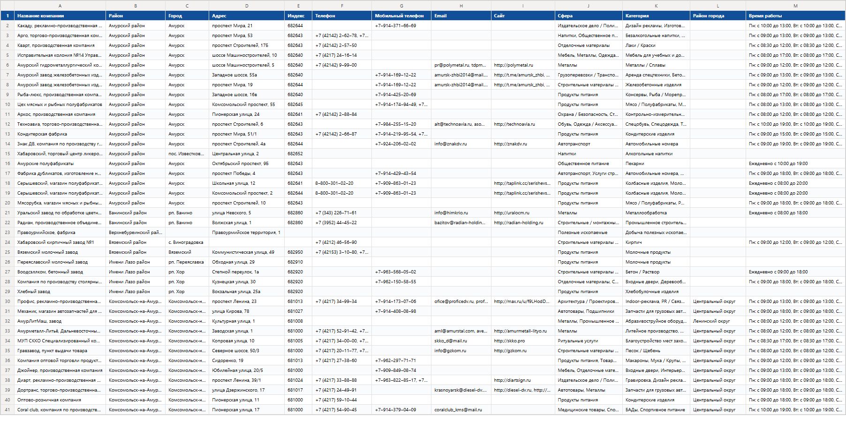Click address cell 'Правоурмийское территория, 1'
The width and height of the screenshot is (846, 423).
(247, 233)
